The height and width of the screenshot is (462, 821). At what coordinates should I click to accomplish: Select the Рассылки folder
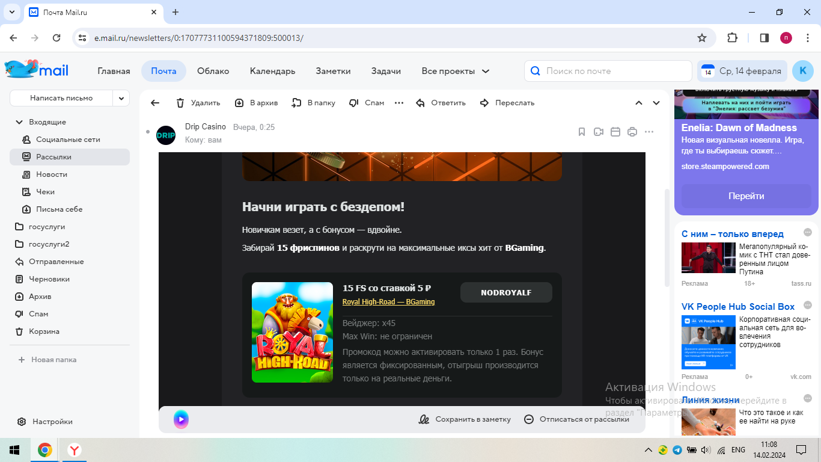(70, 157)
